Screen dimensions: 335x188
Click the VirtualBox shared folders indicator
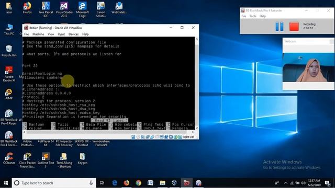point(157,137)
